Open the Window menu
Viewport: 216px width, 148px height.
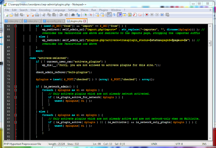[116, 10]
